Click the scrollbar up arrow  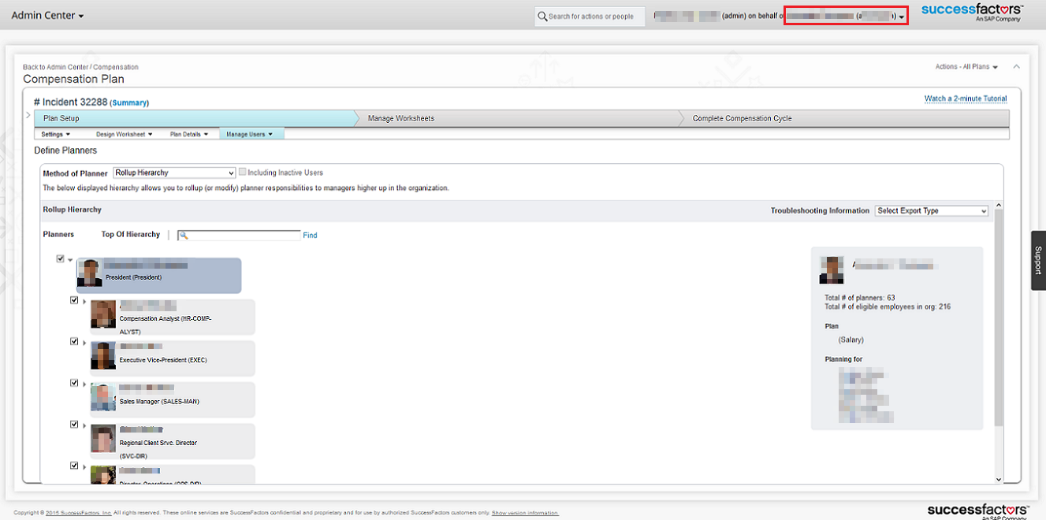[999, 205]
